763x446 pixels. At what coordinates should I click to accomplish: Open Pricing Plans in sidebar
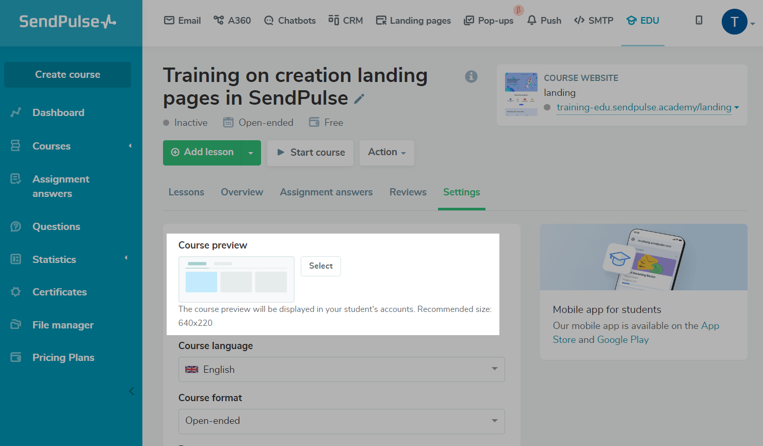63,357
